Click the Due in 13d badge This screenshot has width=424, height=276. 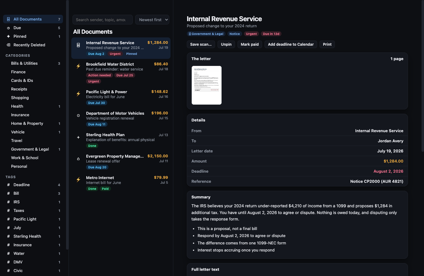[x=271, y=34]
